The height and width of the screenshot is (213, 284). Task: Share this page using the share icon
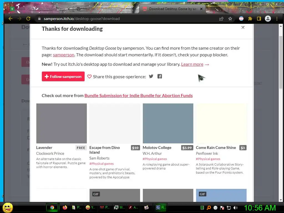point(221,19)
